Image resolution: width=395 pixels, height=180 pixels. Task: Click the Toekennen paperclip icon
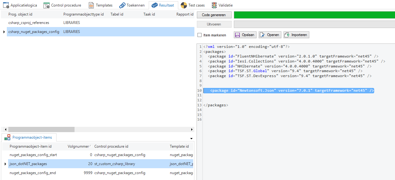point(122,5)
